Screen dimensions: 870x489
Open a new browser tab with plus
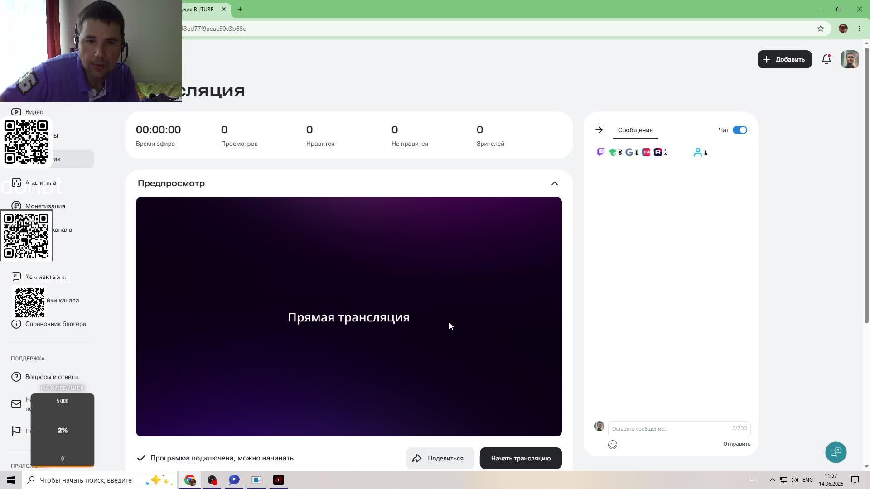point(240,9)
